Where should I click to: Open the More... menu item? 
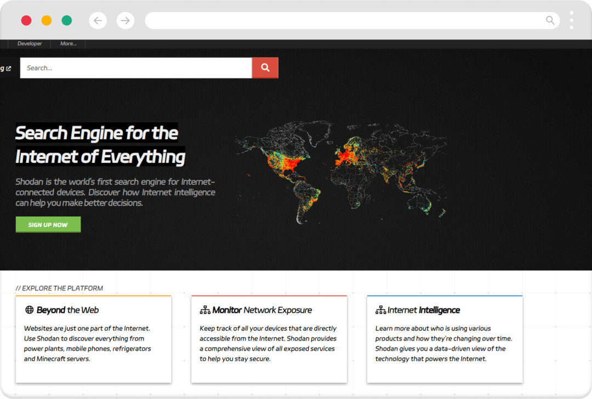(x=69, y=44)
